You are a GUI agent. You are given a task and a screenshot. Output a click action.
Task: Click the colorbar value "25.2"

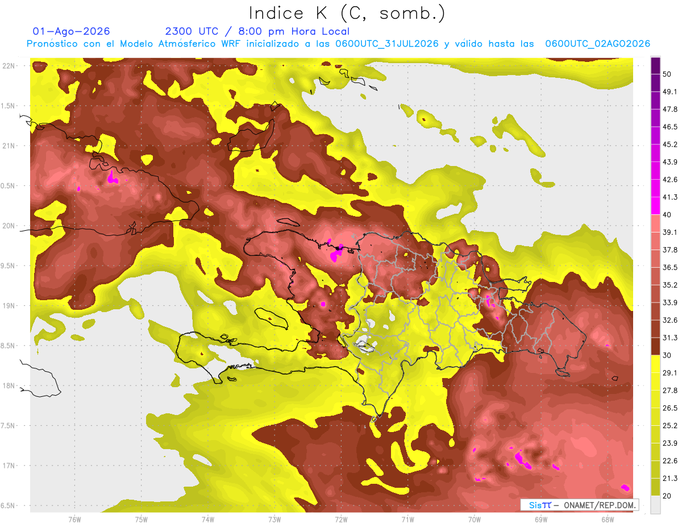point(669,426)
